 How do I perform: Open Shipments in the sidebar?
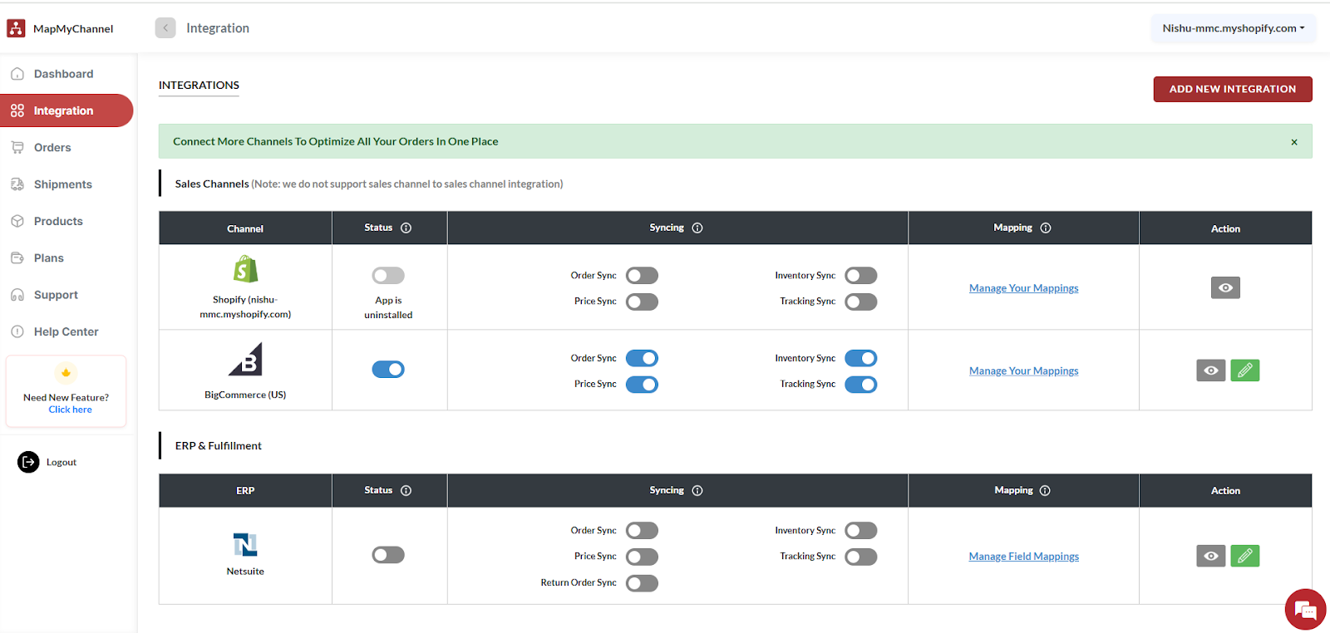point(62,184)
